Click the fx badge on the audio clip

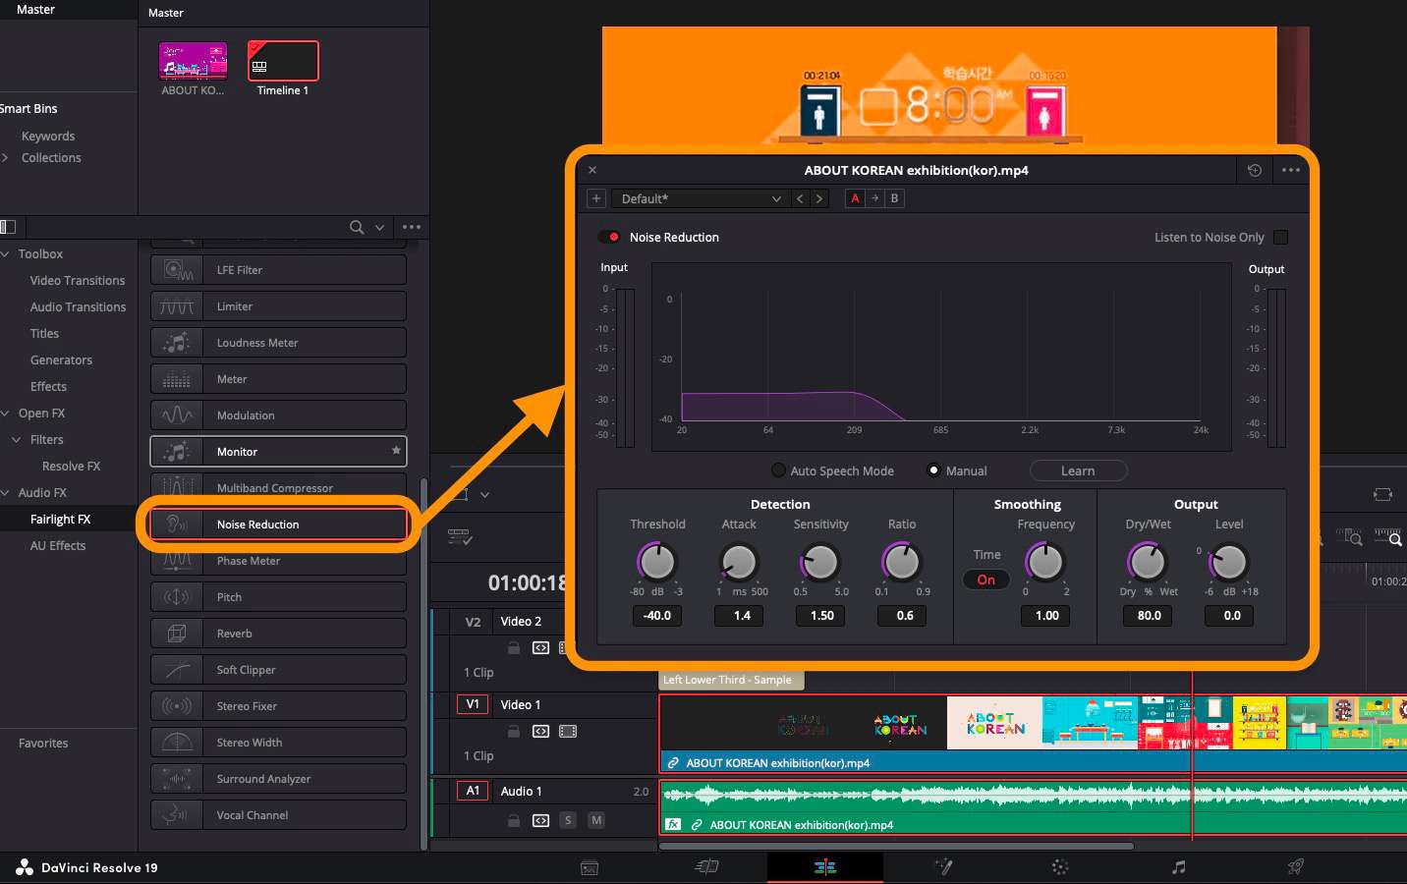tap(673, 824)
